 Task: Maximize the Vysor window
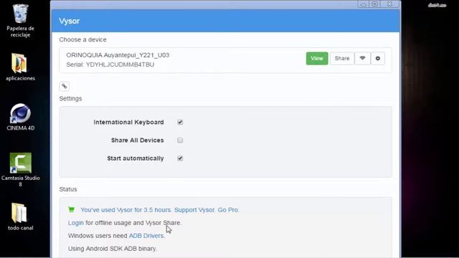(374, 4)
